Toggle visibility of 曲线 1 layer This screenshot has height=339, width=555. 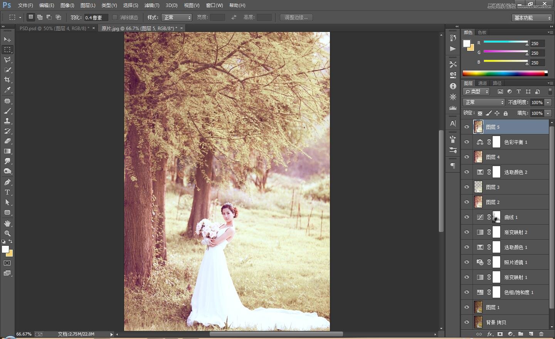[467, 217]
